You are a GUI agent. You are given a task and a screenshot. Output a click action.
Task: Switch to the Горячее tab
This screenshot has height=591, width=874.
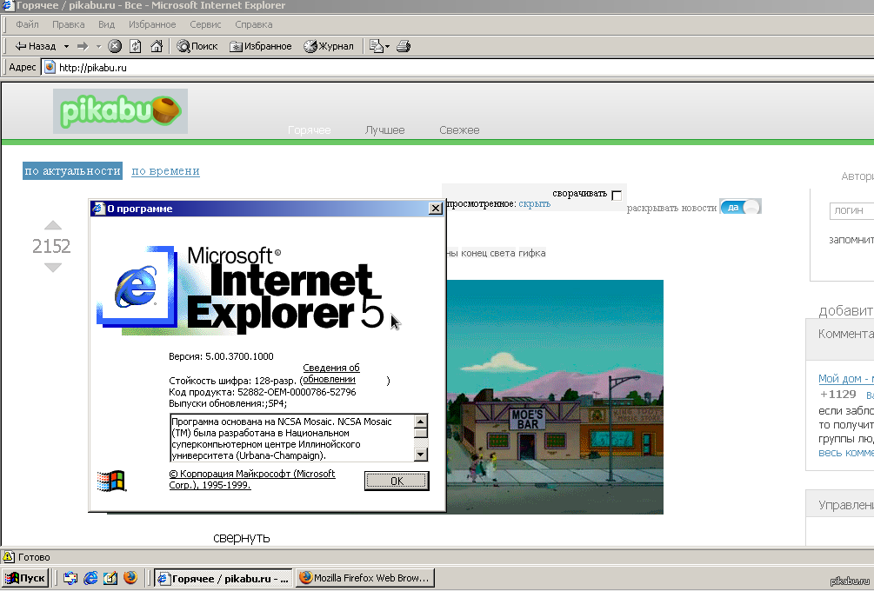[x=310, y=129]
